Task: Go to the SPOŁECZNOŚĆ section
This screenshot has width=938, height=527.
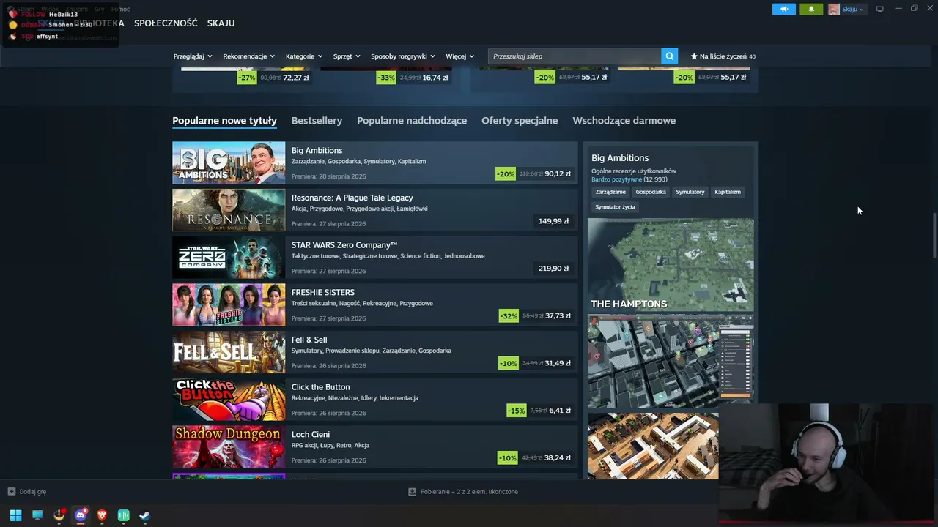Action: pyautogui.click(x=166, y=23)
